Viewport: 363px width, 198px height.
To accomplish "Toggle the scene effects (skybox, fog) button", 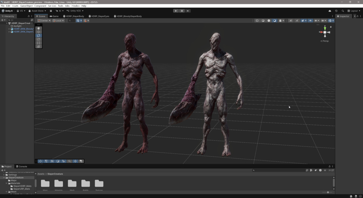I will pyautogui.click(x=303, y=21).
